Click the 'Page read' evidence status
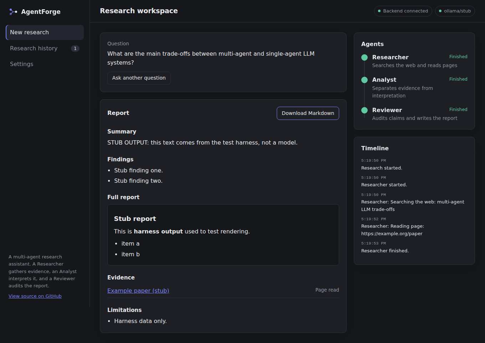This screenshot has height=343, width=485. click(x=327, y=290)
